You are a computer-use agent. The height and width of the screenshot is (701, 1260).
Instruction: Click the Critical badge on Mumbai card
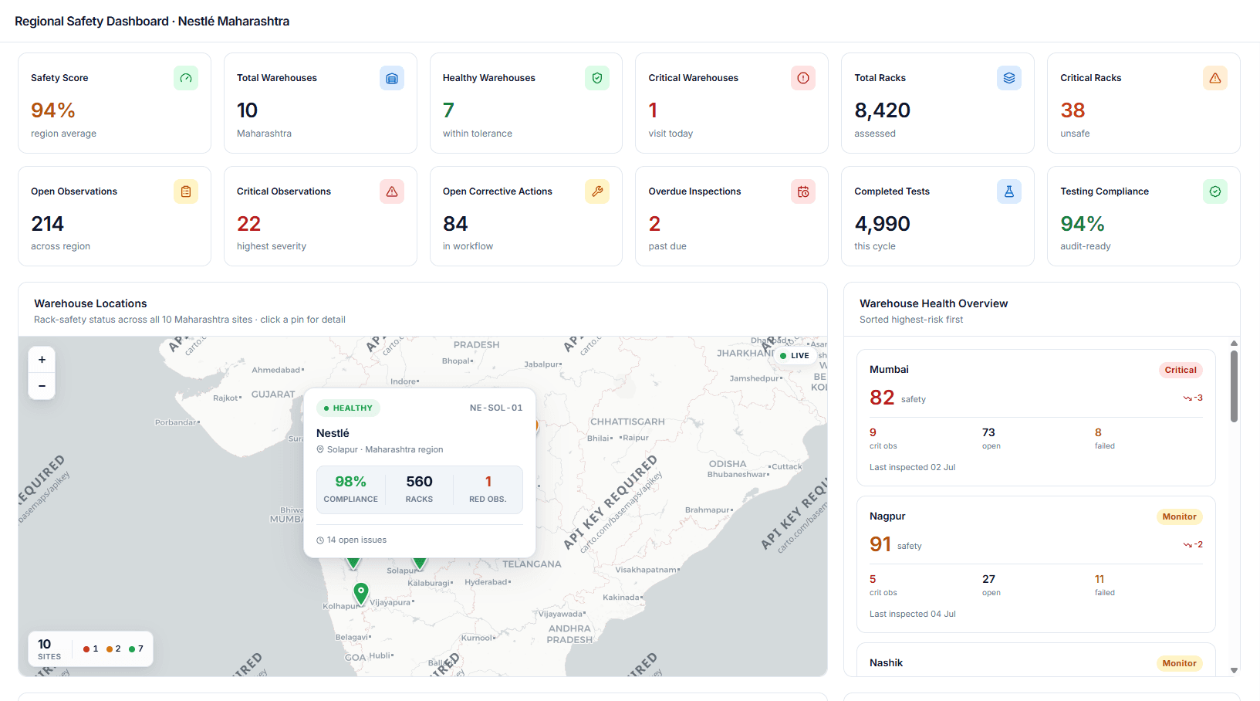[x=1181, y=370]
